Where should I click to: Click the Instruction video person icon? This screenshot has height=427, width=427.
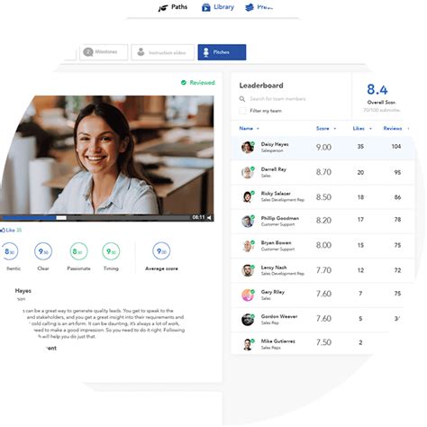pyautogui.click(x=141, y=52)
